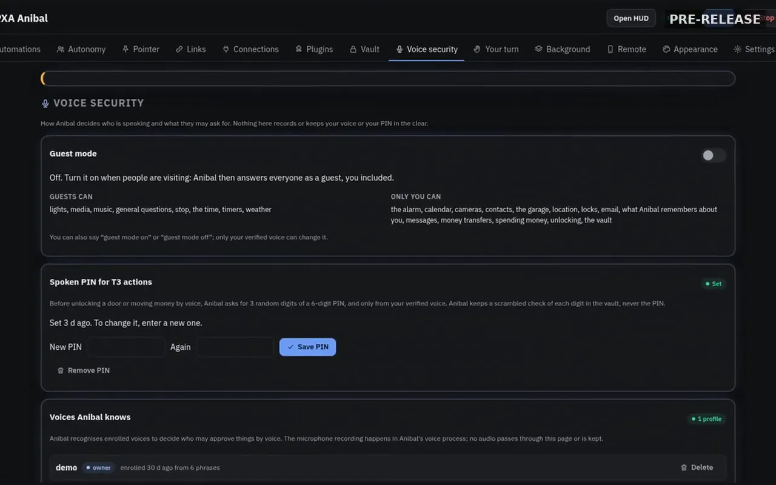Click the palette icon on Appearance tab
776x485 pixels.
tap(666, 49)
